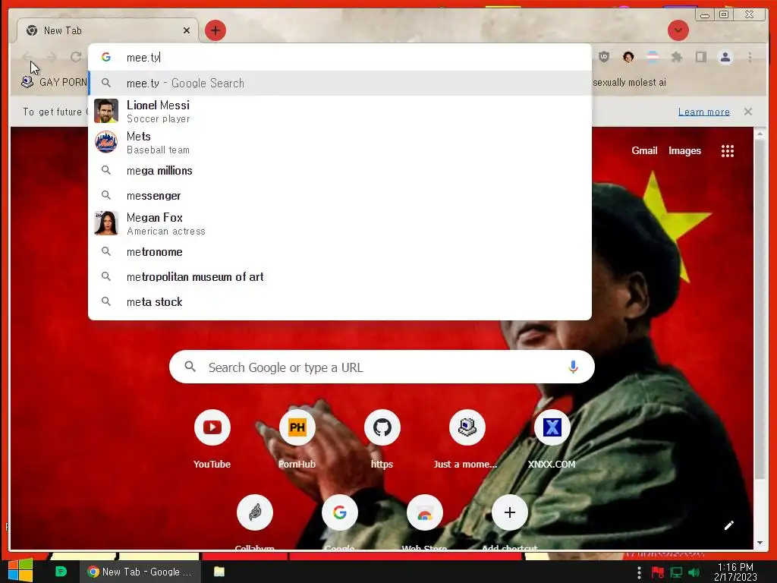Click the volume speaker tray icon

[x=694, y=572]
